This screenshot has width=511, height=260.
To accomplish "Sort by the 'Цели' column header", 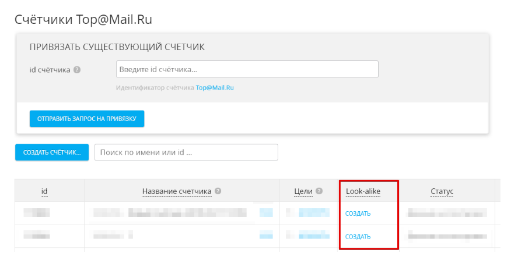I will 303,191.
